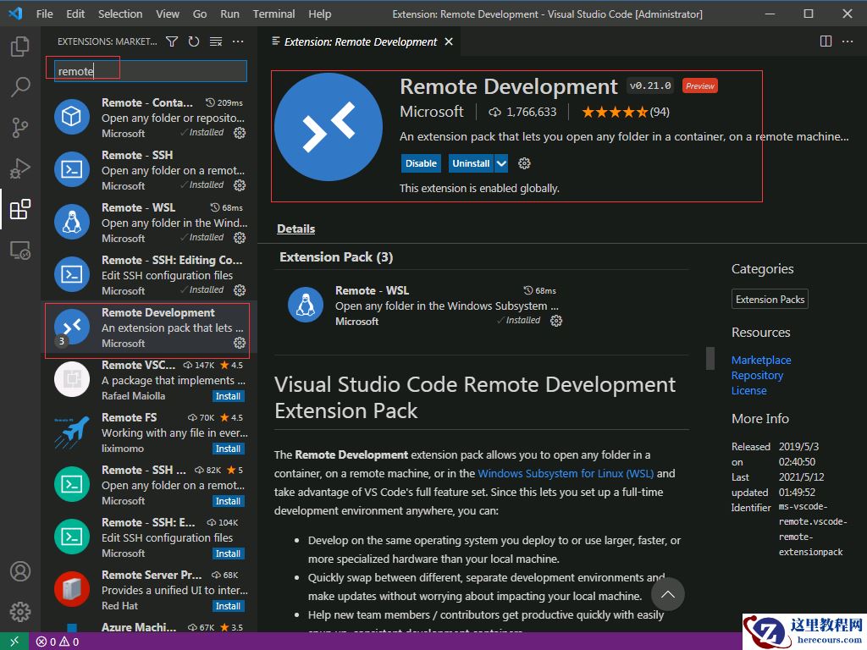Refresh the extensions list
Image resolution: width=867 pixels, height=650 pixels.
[x=194, y=41]
